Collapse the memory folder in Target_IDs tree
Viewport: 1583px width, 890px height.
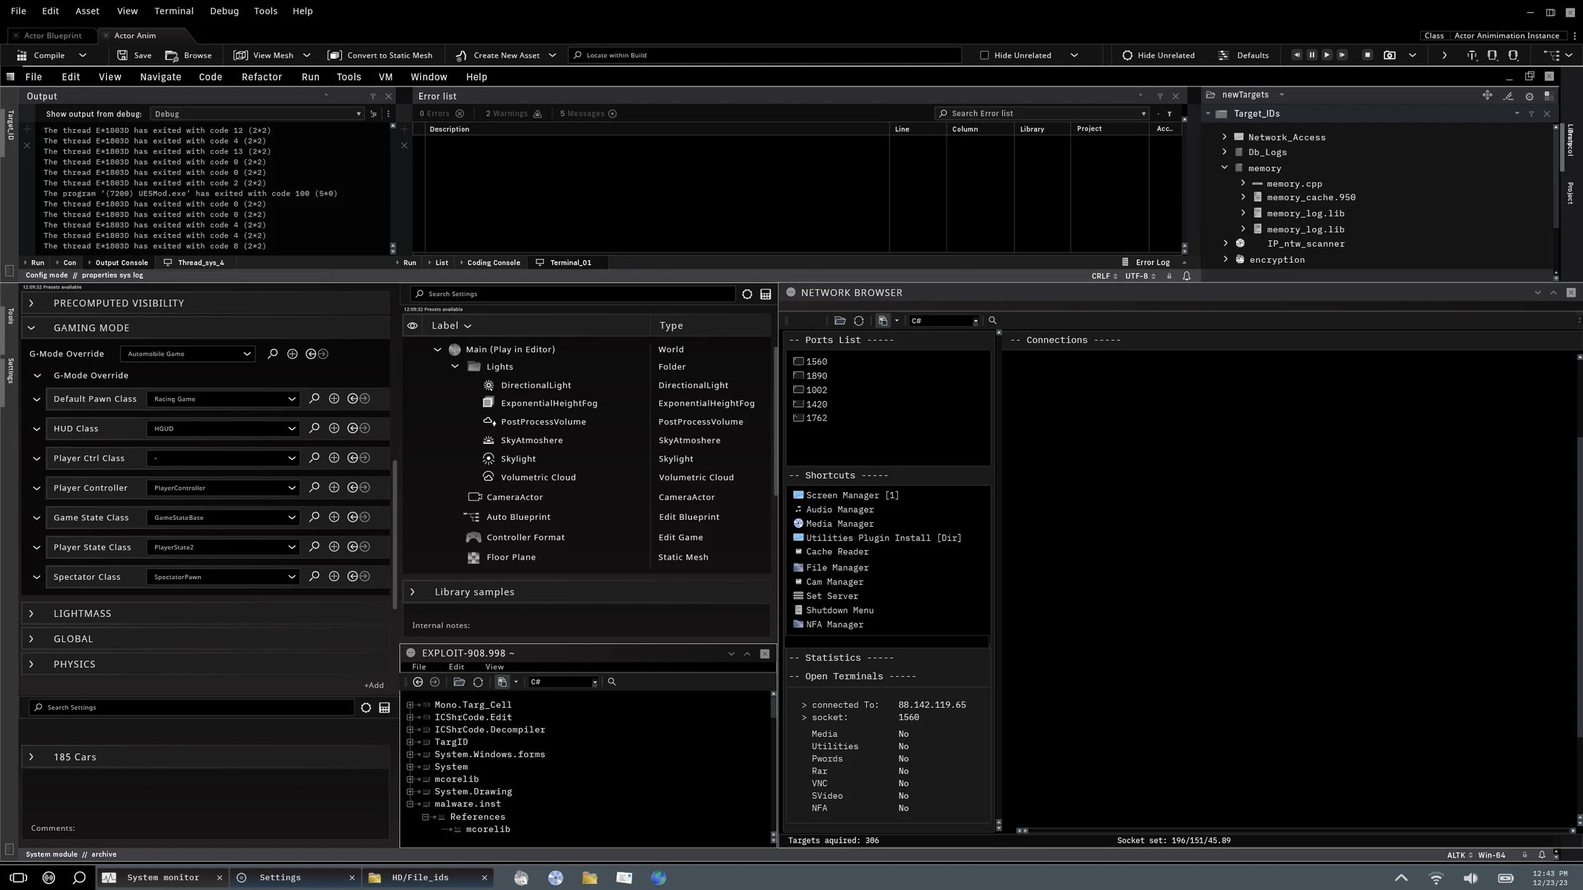tap(1224, 168)
